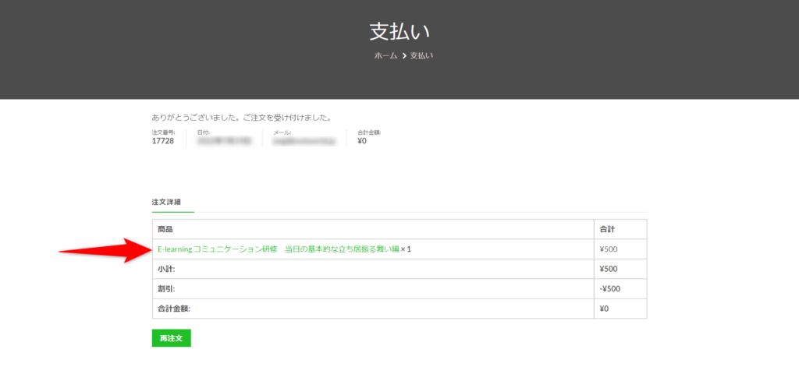
Task: Click the 割引 row label
Action: [x=166, y=289]
